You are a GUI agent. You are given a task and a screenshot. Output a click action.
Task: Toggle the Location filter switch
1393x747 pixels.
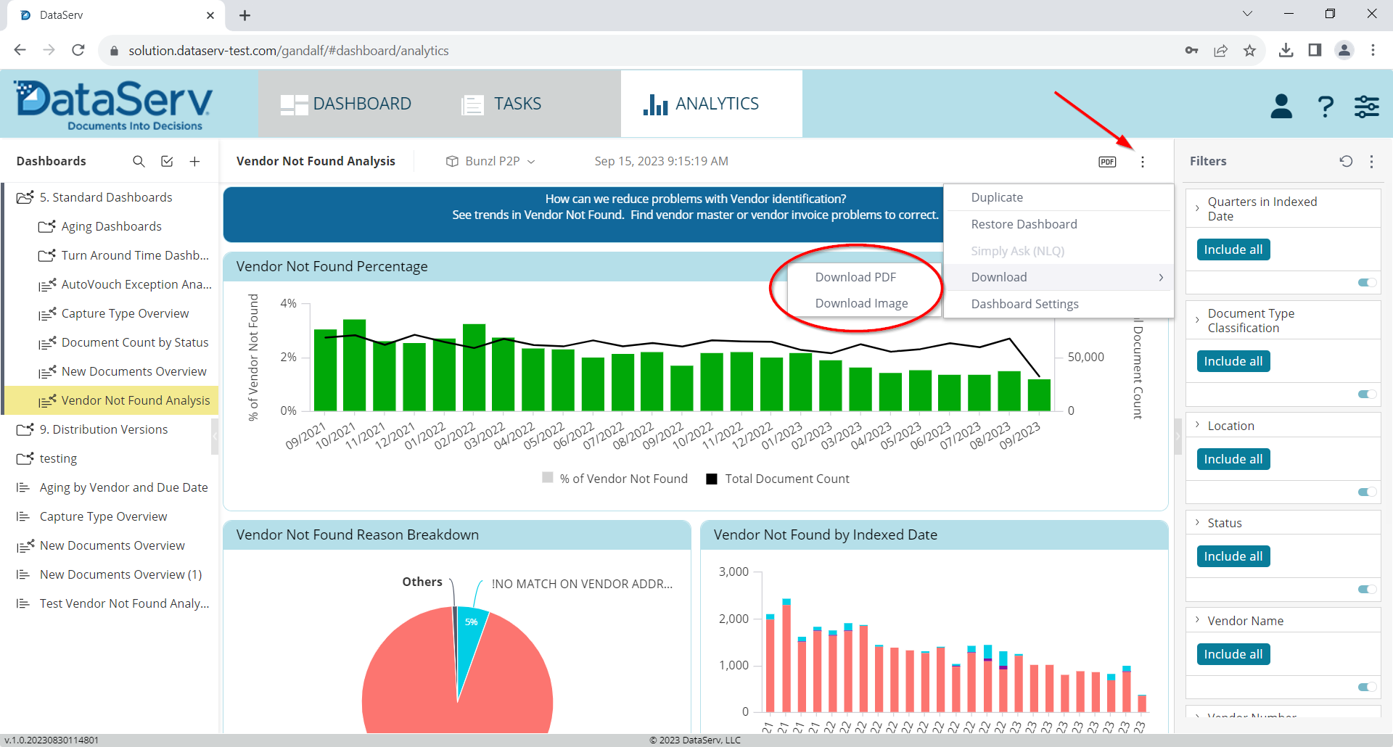coord(1367,492)
